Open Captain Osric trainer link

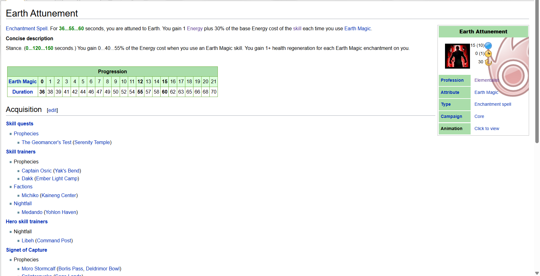click(37, 171)
